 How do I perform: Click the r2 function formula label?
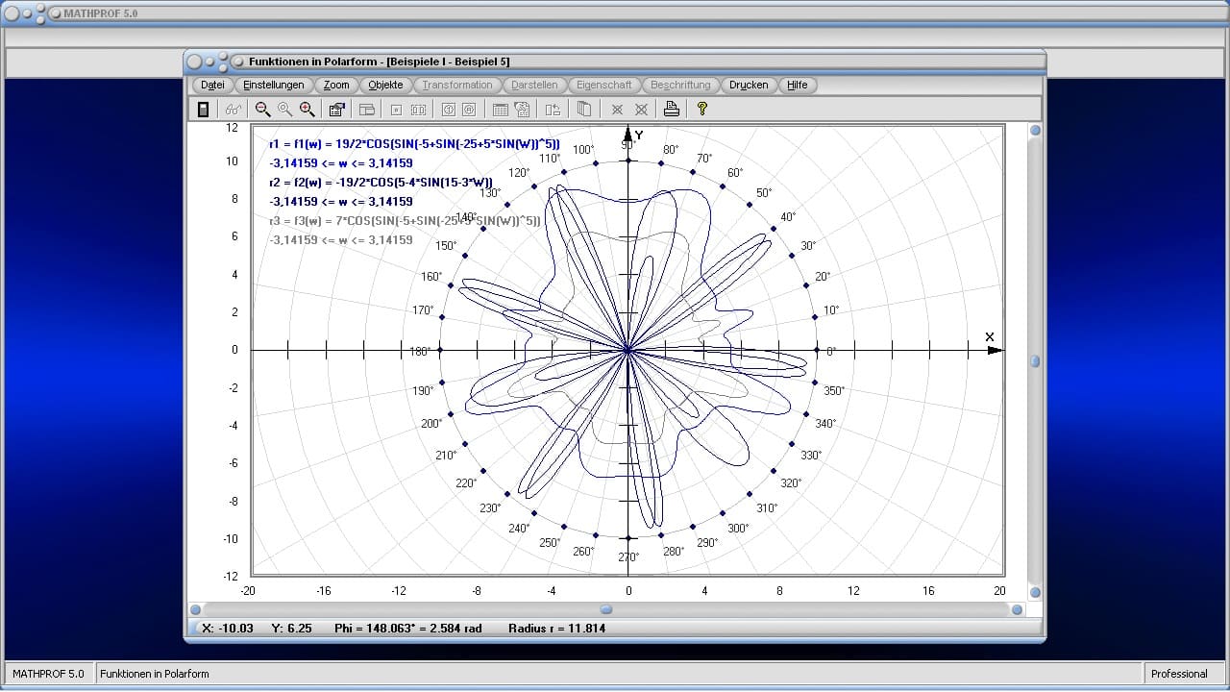pos(381,183)
